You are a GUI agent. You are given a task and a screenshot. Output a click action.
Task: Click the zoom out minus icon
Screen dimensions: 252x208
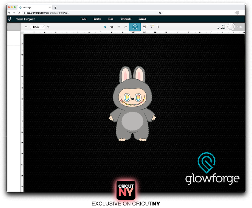tap(26, 27)
